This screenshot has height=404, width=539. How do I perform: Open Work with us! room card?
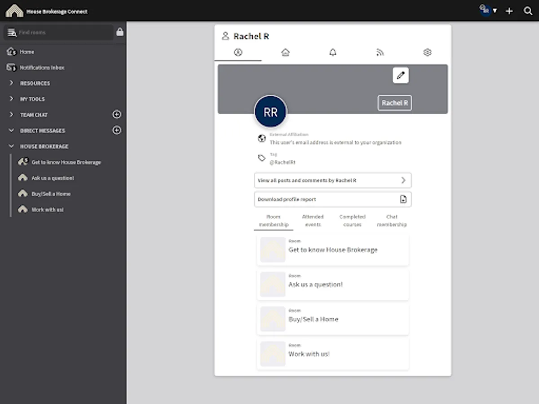[x=333, y=354]
